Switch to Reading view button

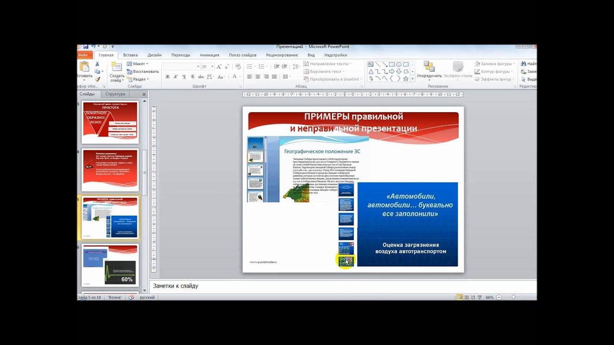click(x=473, y=297)
